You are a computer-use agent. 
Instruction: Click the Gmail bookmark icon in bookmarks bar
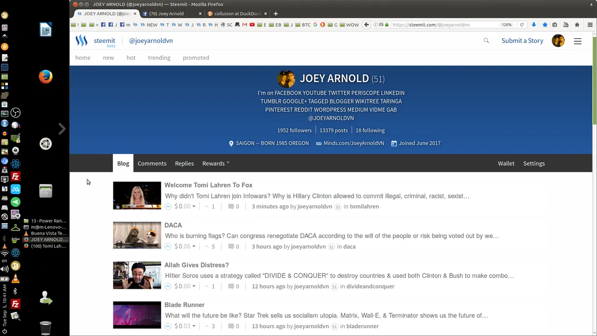click(244, 25)
